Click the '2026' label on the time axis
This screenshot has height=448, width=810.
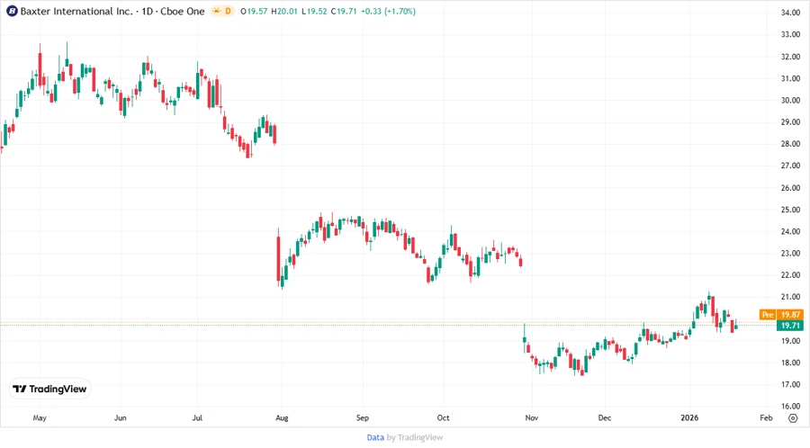coord(689,417)
